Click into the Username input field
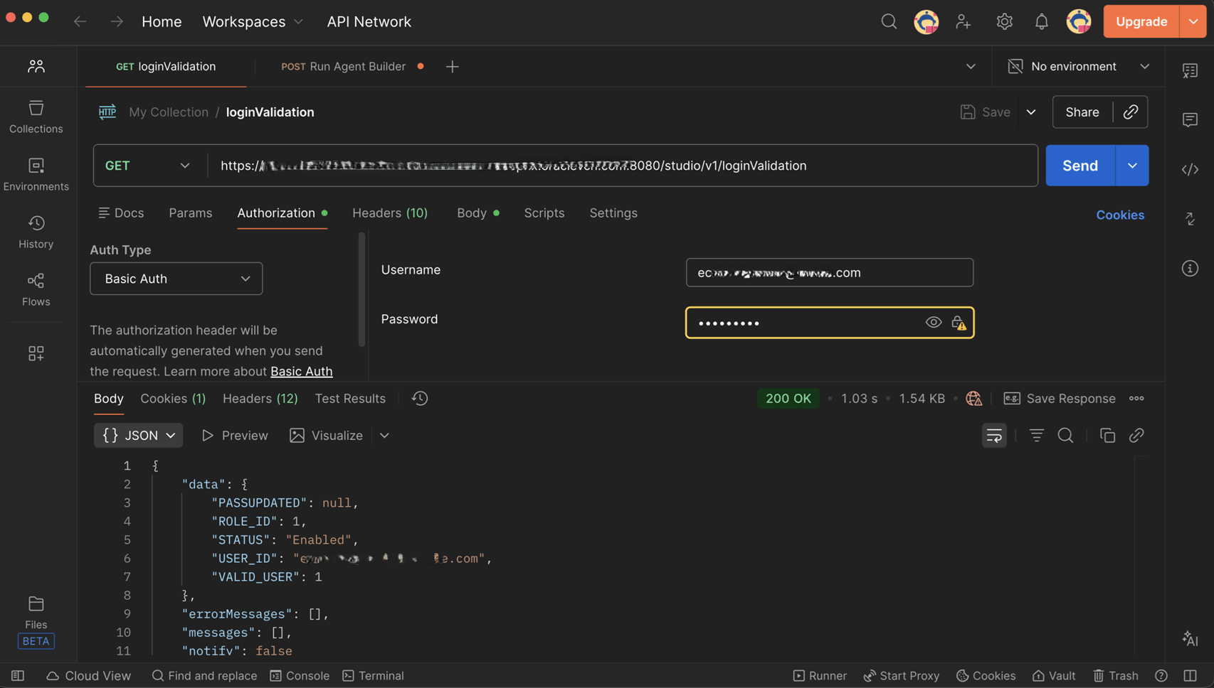Screen dimensions: 1214x688 tap(829, 272)
